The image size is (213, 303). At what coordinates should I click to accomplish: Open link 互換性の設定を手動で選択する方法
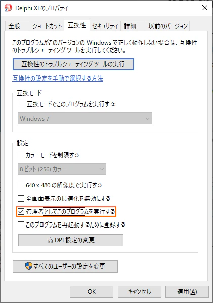pyautogui.click(x=58, y=78)
